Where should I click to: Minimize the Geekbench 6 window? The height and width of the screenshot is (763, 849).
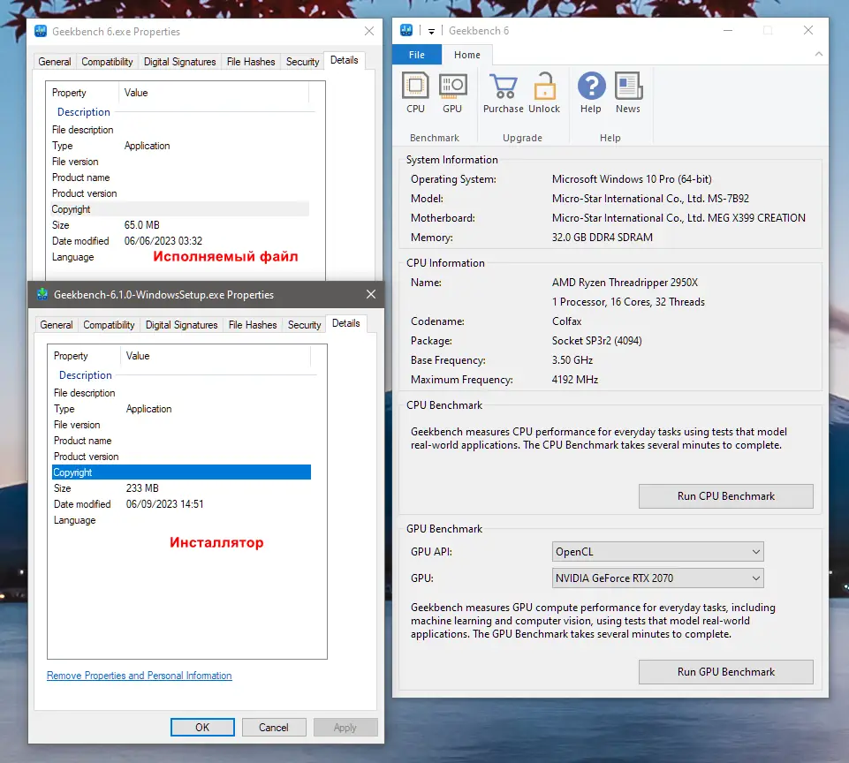pyautogui.click(x=728, y=31)
